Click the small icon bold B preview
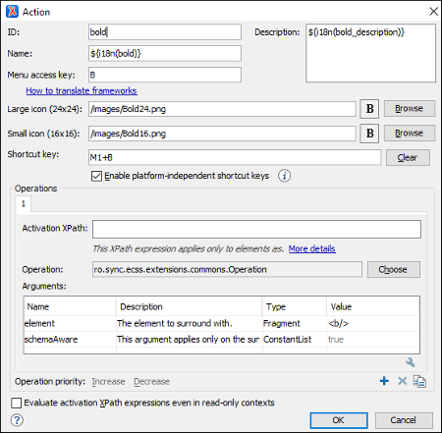 (369, 134)
